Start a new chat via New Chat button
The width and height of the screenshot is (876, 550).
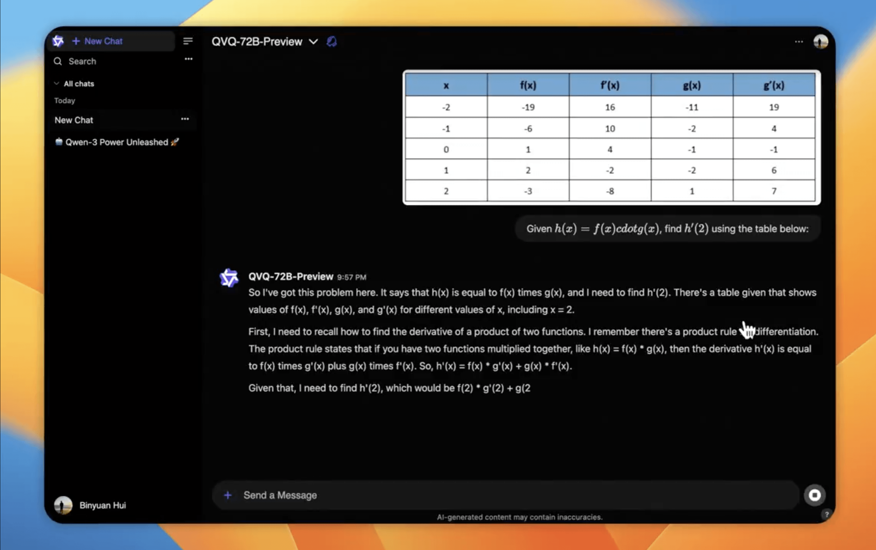(x=98, y=41)
